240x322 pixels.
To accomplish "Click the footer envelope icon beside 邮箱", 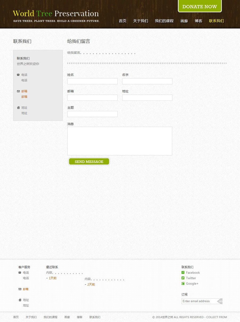I will coord(20,289).
